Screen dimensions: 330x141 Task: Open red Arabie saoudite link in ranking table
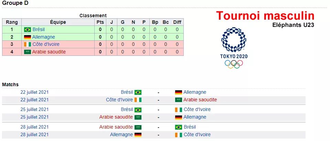[x=49, y=52]
